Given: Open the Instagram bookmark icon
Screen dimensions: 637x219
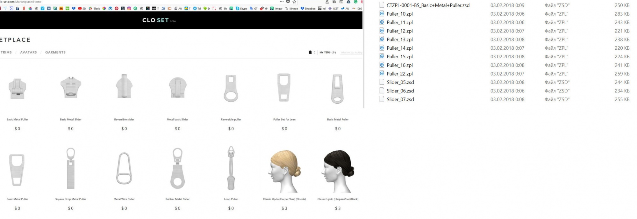Looking at the screenshot, I should point(129,9).
